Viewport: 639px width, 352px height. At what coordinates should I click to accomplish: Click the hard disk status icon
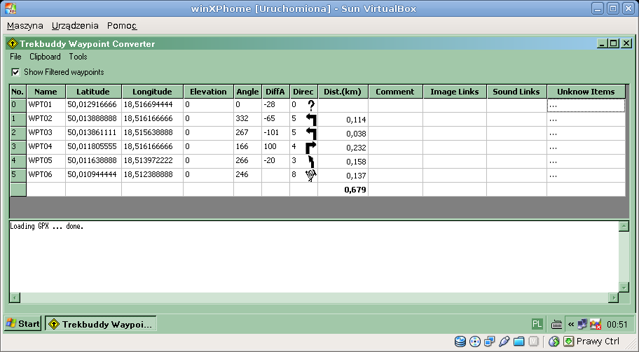[460, 341]
